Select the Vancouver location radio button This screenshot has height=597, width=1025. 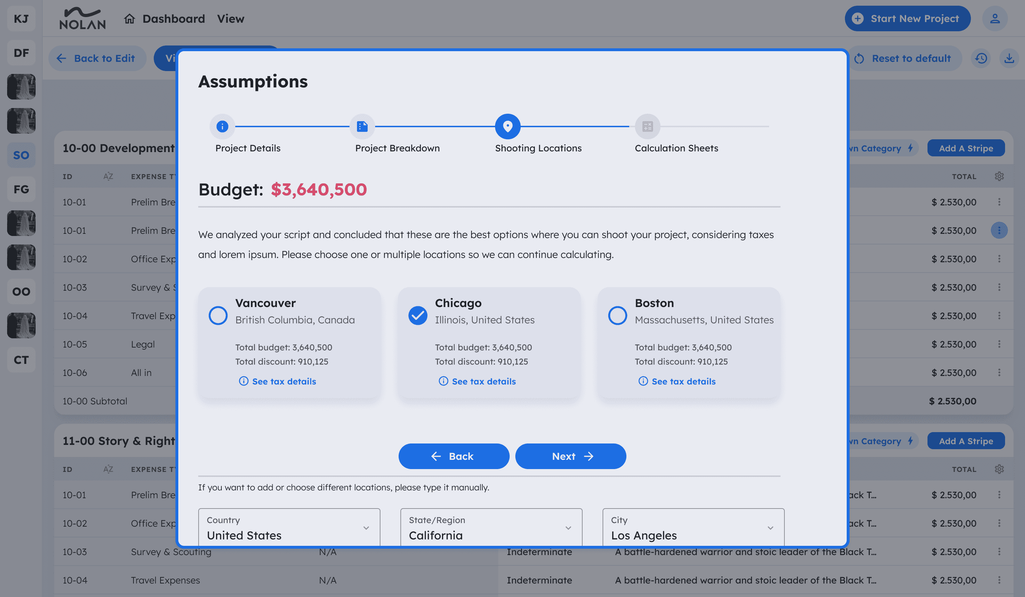(218, 315)
